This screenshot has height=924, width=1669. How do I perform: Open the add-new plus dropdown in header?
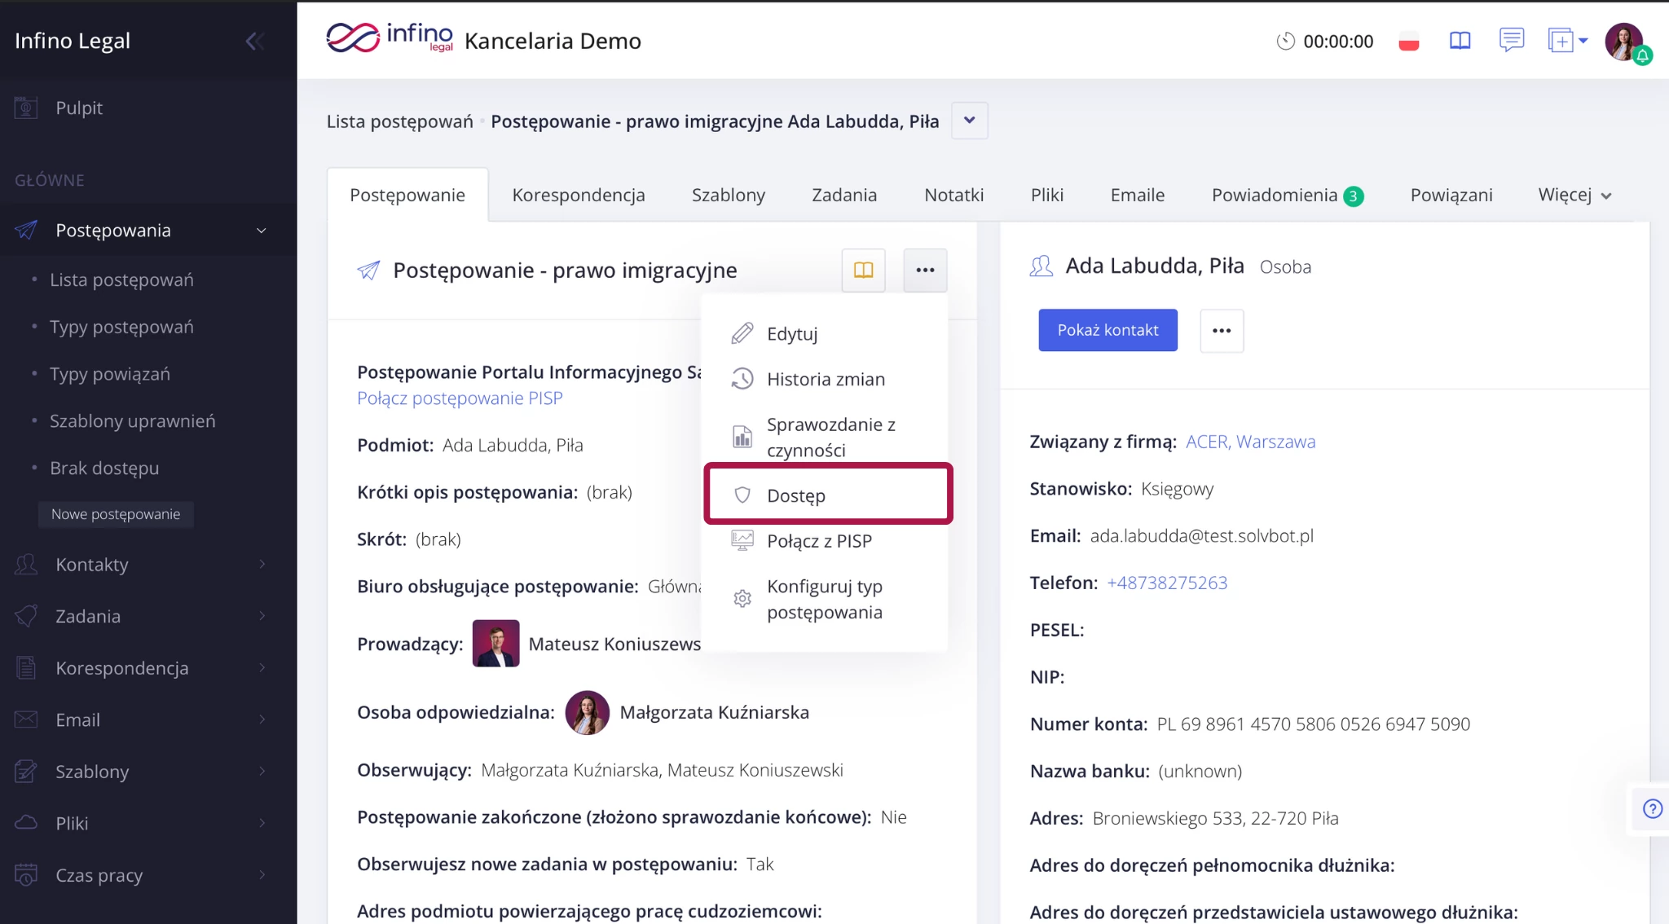coord(1568,40)
